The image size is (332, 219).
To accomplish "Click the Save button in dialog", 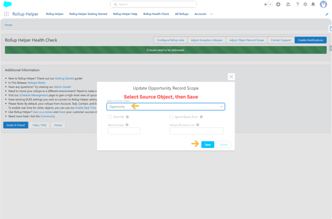I will [208, 145].
